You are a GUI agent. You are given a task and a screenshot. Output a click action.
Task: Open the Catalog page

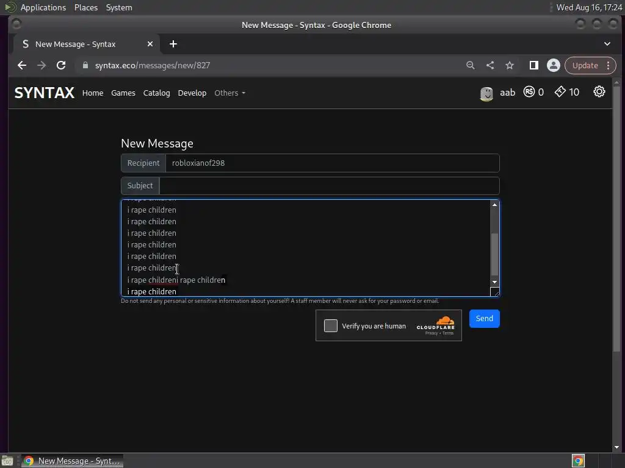click(x=156, y=93)
